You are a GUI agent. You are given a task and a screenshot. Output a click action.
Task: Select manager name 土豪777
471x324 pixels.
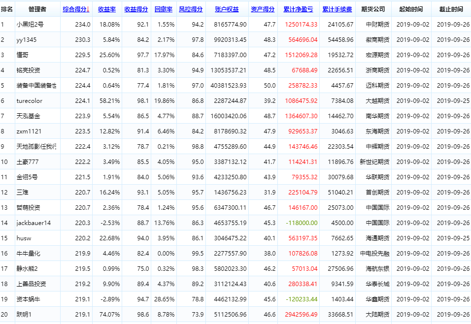point(28,162)
